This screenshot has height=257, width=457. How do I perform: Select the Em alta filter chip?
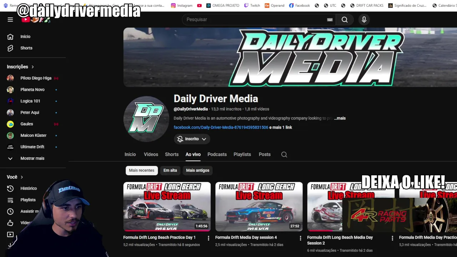[170, 170]
